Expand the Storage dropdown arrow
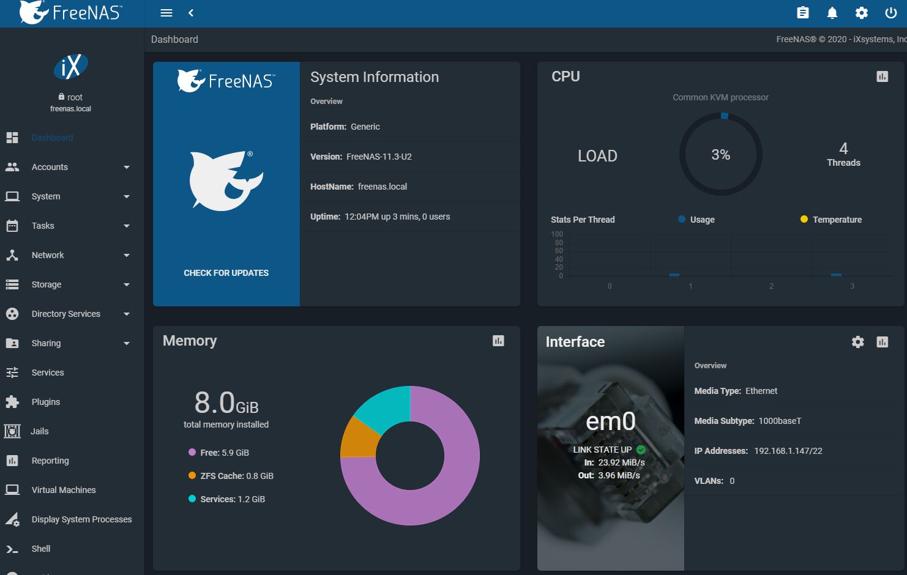This screenshot has height=575, width=907. 127,284
